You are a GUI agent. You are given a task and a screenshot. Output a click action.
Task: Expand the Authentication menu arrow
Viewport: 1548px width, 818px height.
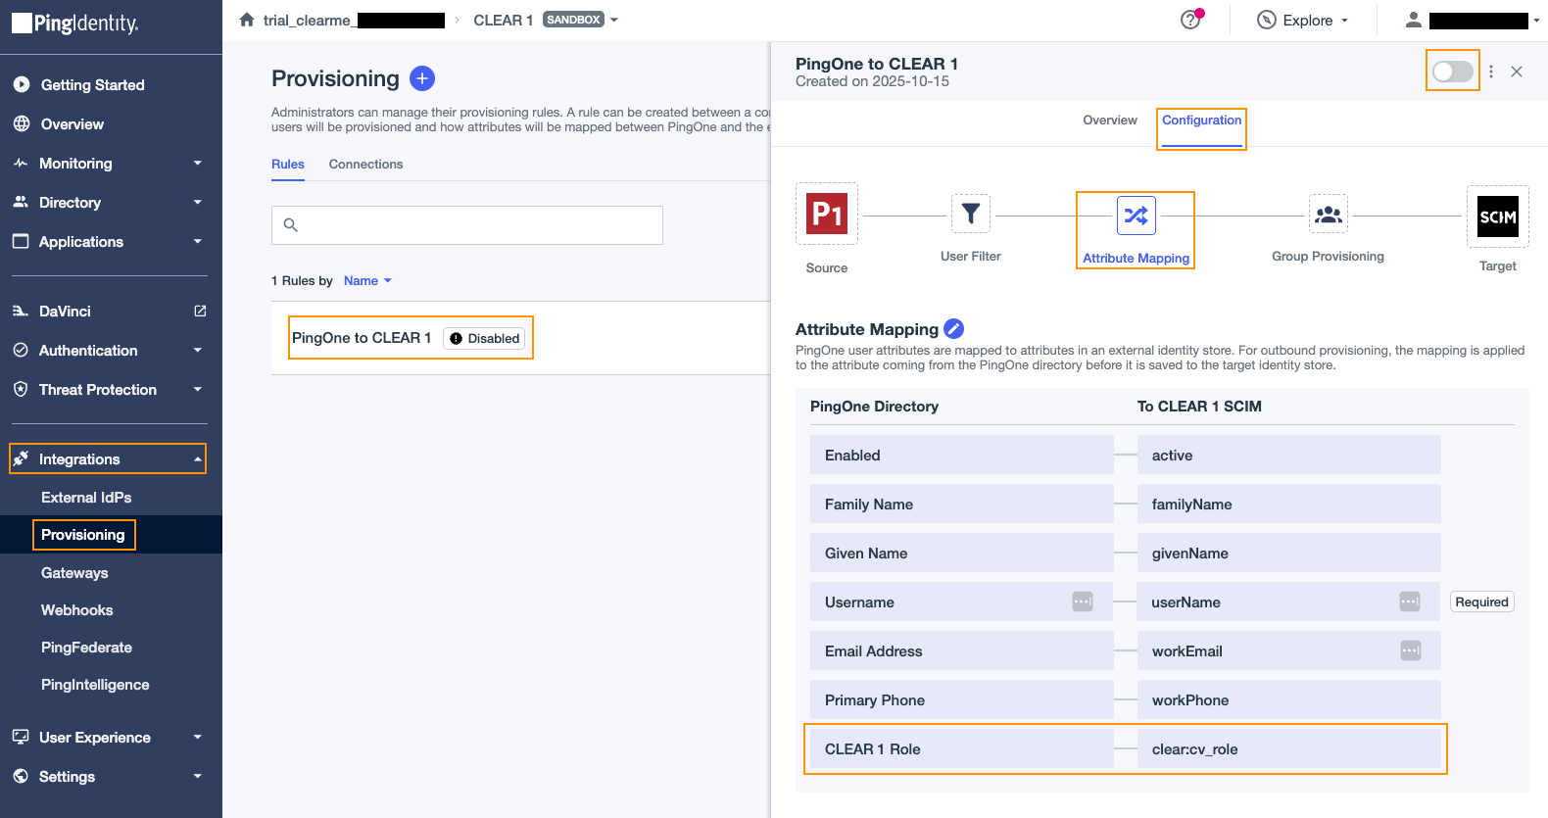tap(198, 351)
